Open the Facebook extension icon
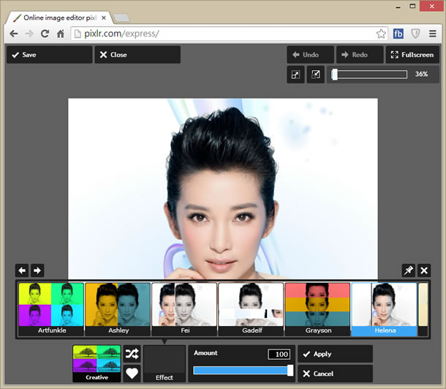The height and width of the screenshot is (389, 446). coord(398,34)
